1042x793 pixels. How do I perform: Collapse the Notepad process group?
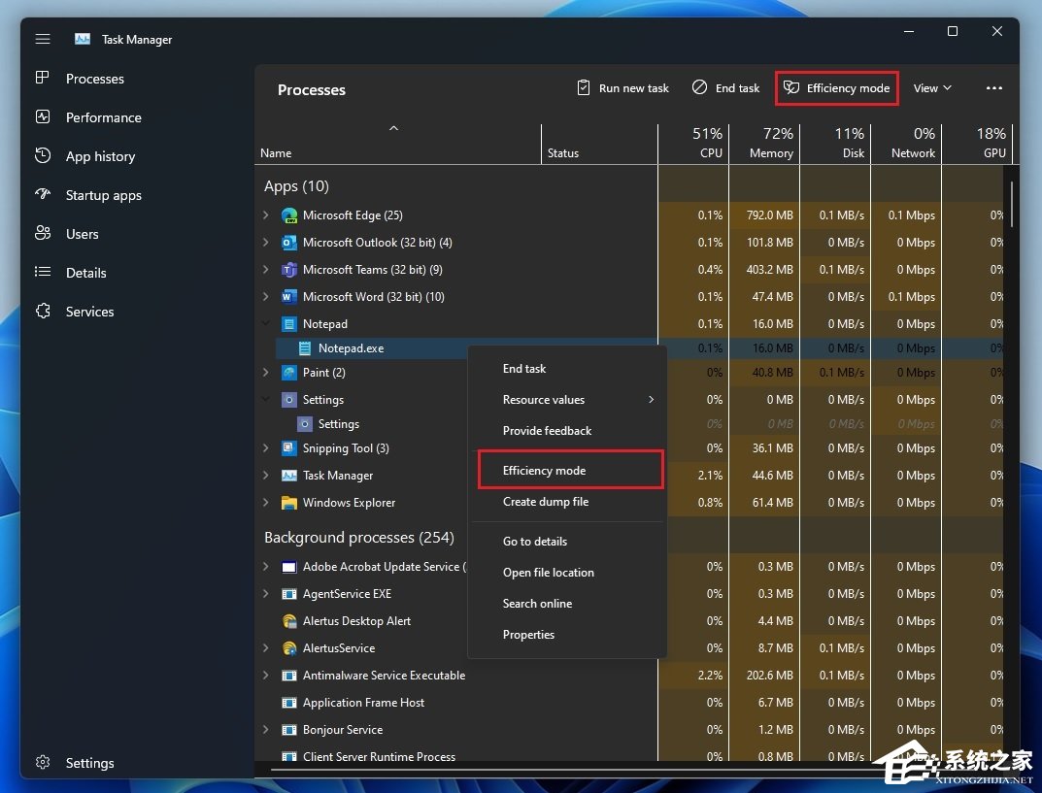pos(266,324)
